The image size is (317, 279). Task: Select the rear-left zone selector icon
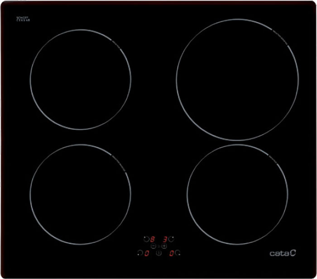click(x=146, y=239)
